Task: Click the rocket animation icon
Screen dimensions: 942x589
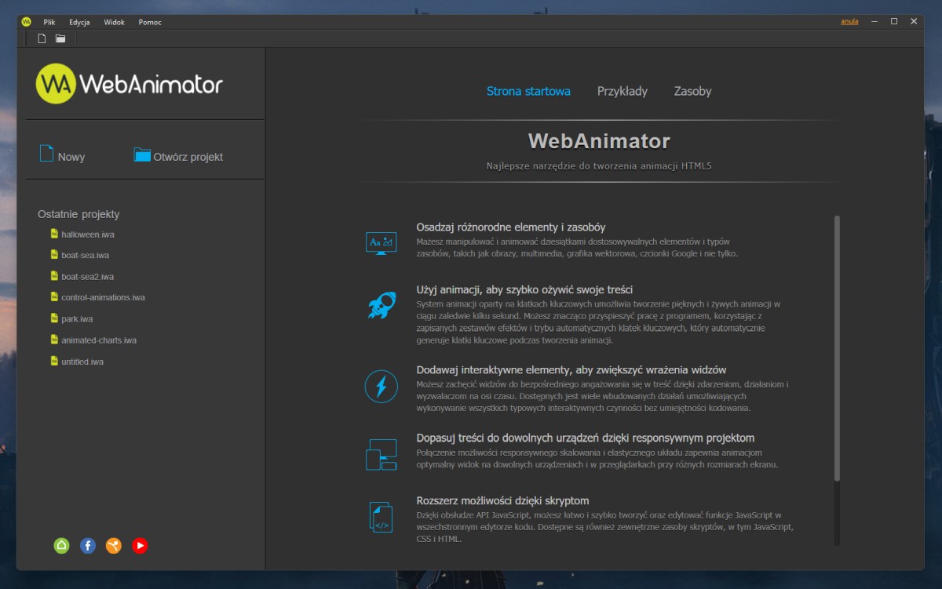Action: point(381,305)
